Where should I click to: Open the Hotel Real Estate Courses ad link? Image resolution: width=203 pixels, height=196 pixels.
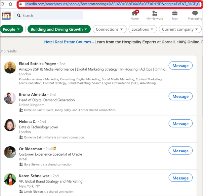(x=68, y=42)
